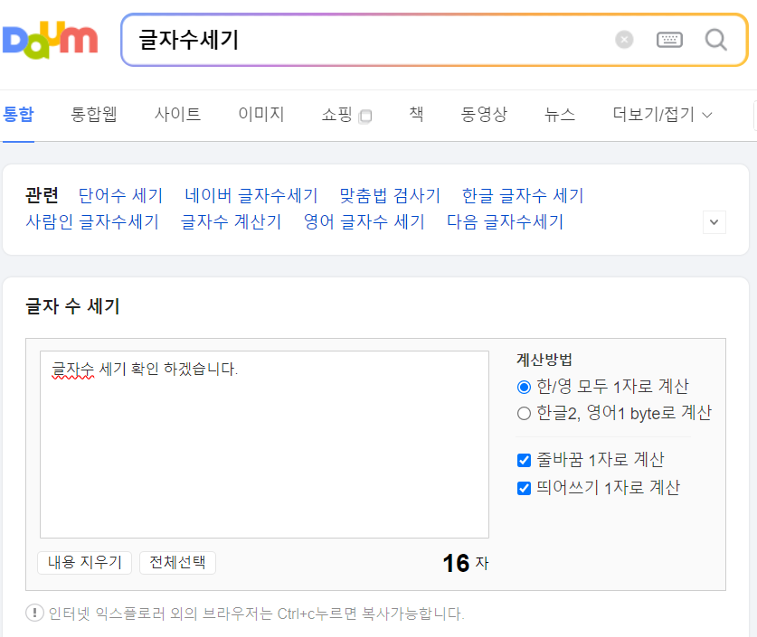Open the 뉴스 tab
The image size is (757, 637).
[x=559, y=115]
